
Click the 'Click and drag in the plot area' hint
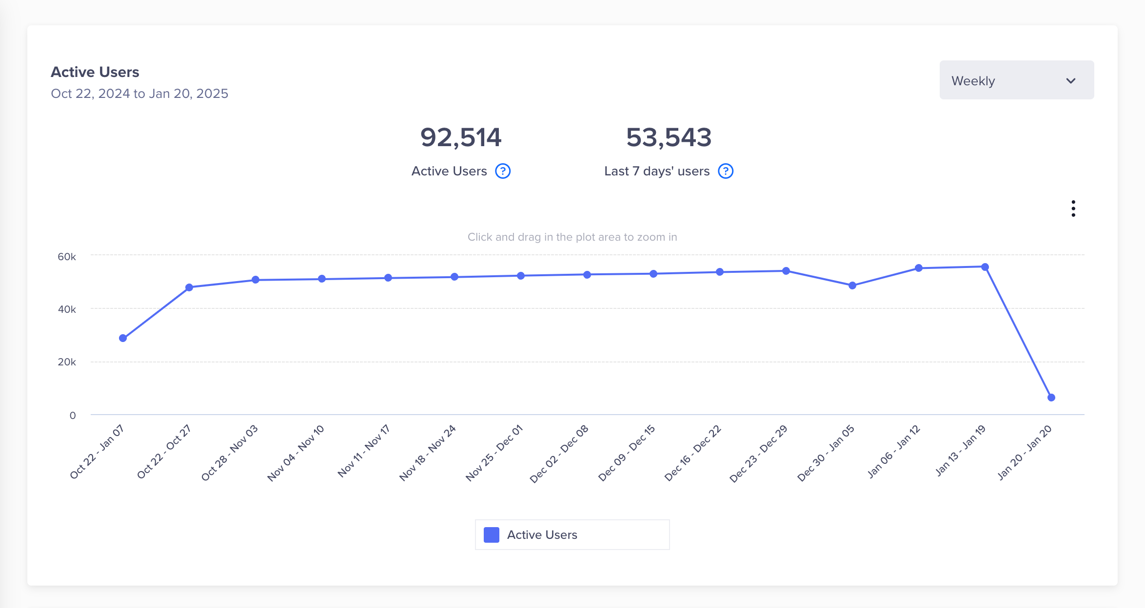click(572, 237)
